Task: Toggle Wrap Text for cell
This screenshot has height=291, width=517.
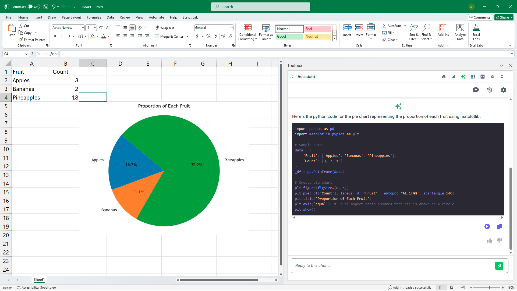Action: pyautogui.click(x=165, y=28)
